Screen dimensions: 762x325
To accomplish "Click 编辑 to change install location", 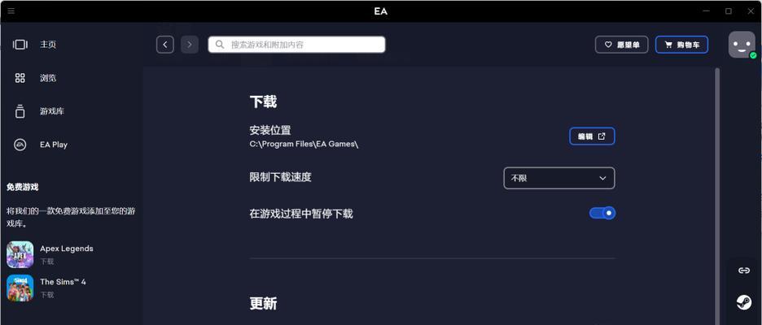I will tap(592, 136).
